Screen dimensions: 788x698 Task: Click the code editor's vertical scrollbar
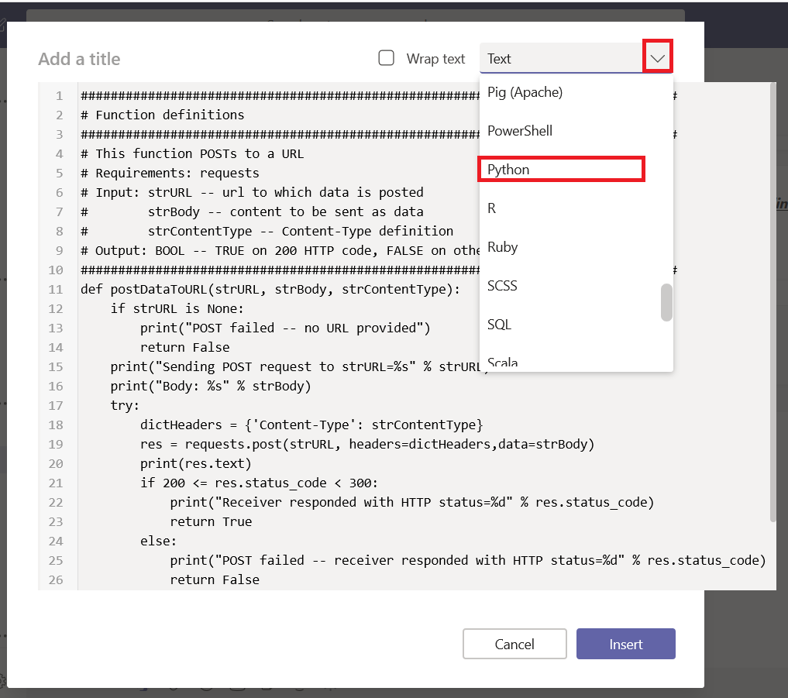click(771, 302)
